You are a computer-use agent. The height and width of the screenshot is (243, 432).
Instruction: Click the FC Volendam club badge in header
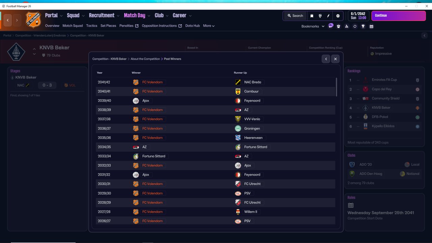pos(33,20)
